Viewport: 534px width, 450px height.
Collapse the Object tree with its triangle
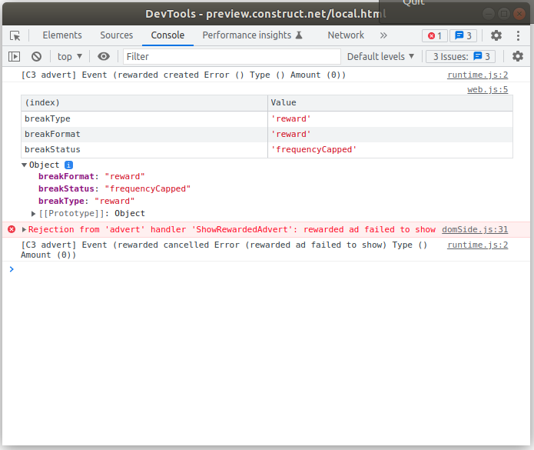[x=24, y=165]
